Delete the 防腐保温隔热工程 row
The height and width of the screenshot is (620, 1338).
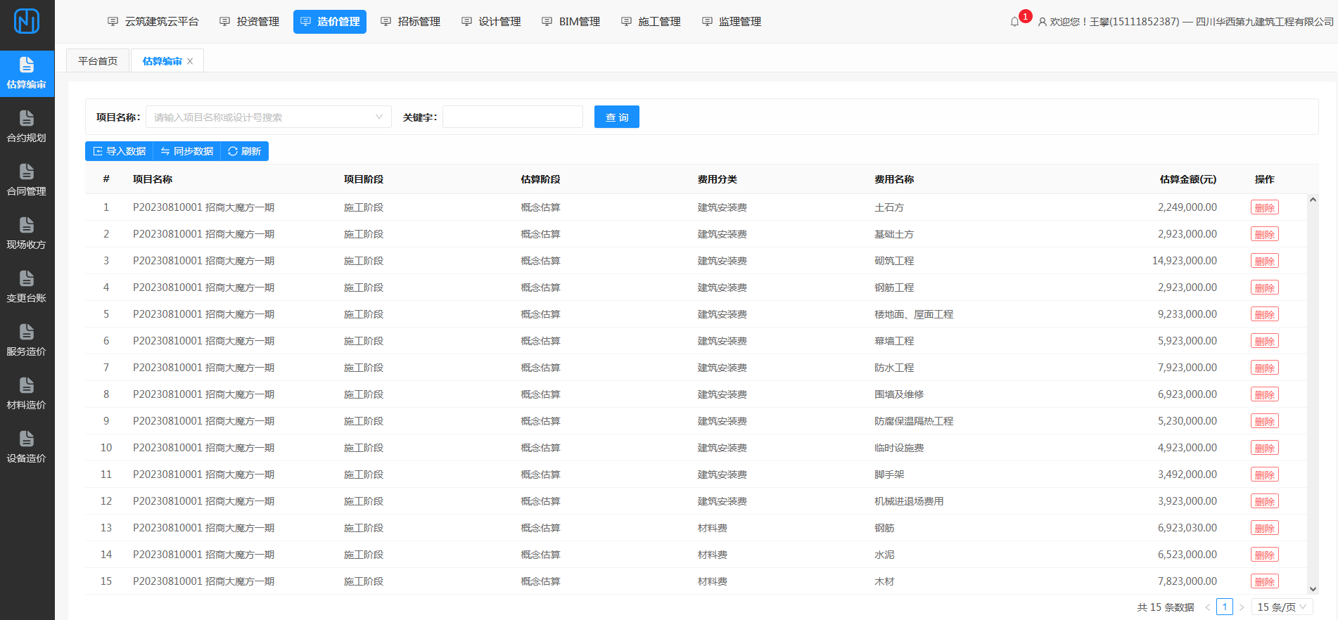pyautogui.click(x=1265, y=421)
